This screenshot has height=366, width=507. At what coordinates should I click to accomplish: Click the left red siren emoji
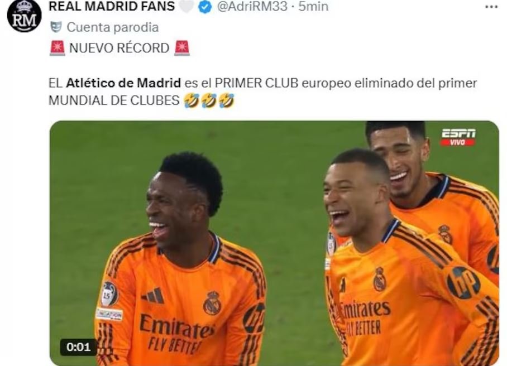click(x=57, y=48)
